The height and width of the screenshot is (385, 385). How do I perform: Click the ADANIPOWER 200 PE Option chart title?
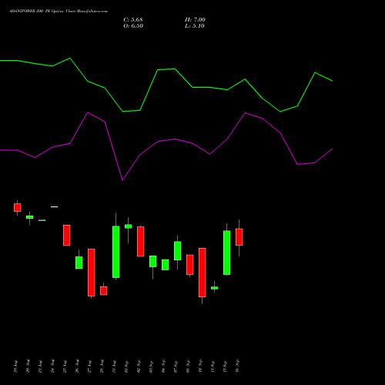point(59,12)
